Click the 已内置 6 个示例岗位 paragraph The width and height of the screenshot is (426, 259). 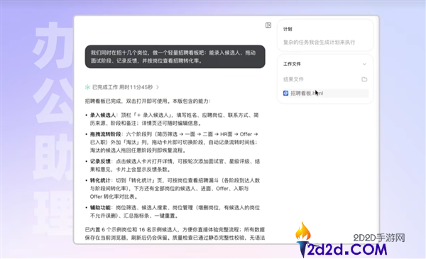(175, 233)
